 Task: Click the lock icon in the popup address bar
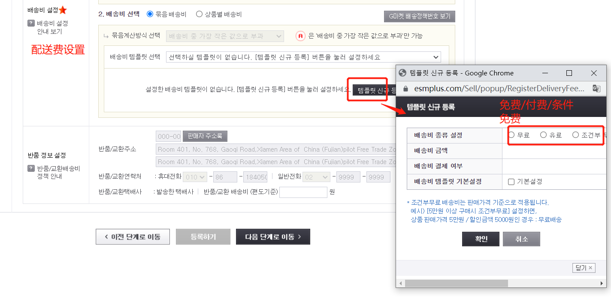click(405, 88)
